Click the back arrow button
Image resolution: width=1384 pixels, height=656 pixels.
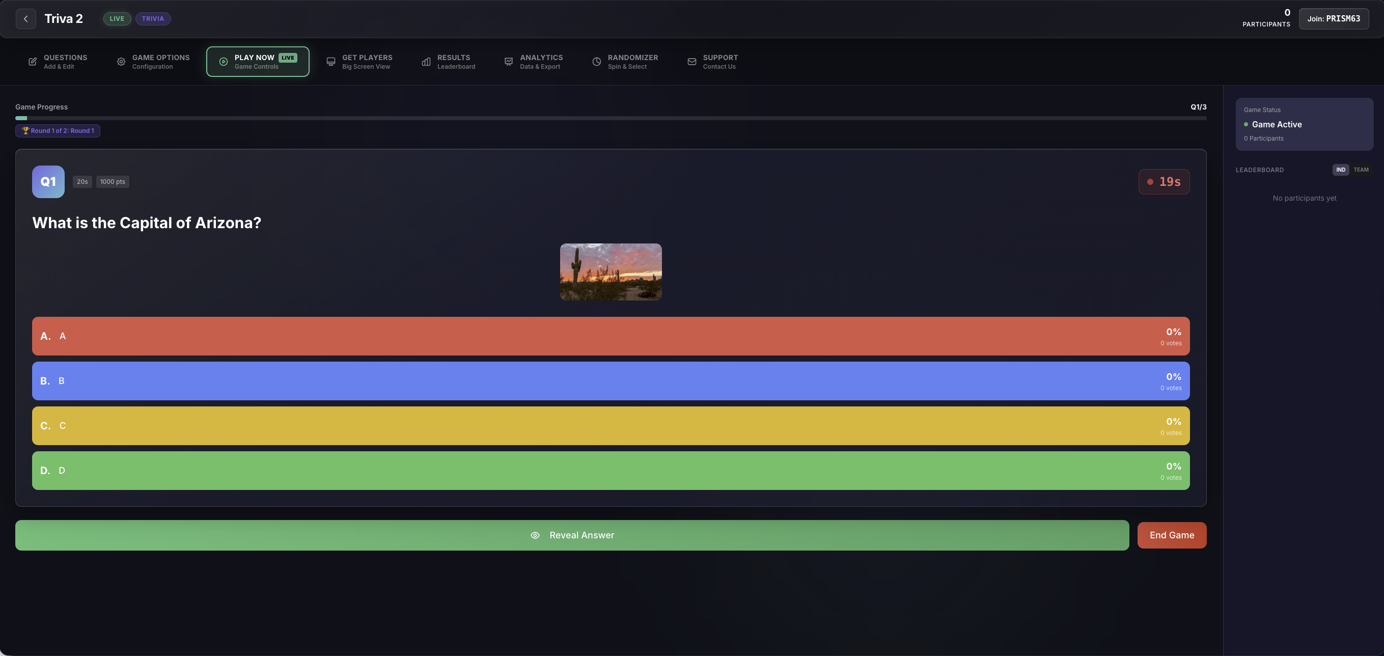coord(26,19)
